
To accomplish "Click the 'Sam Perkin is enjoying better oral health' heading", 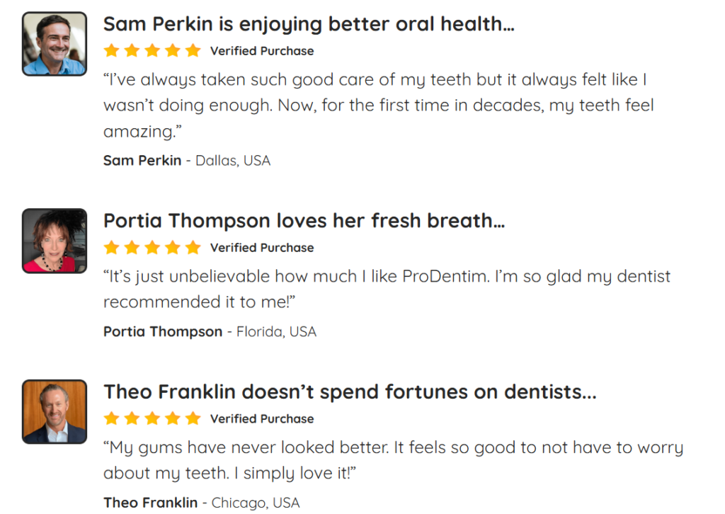I will tap(309, 24).
